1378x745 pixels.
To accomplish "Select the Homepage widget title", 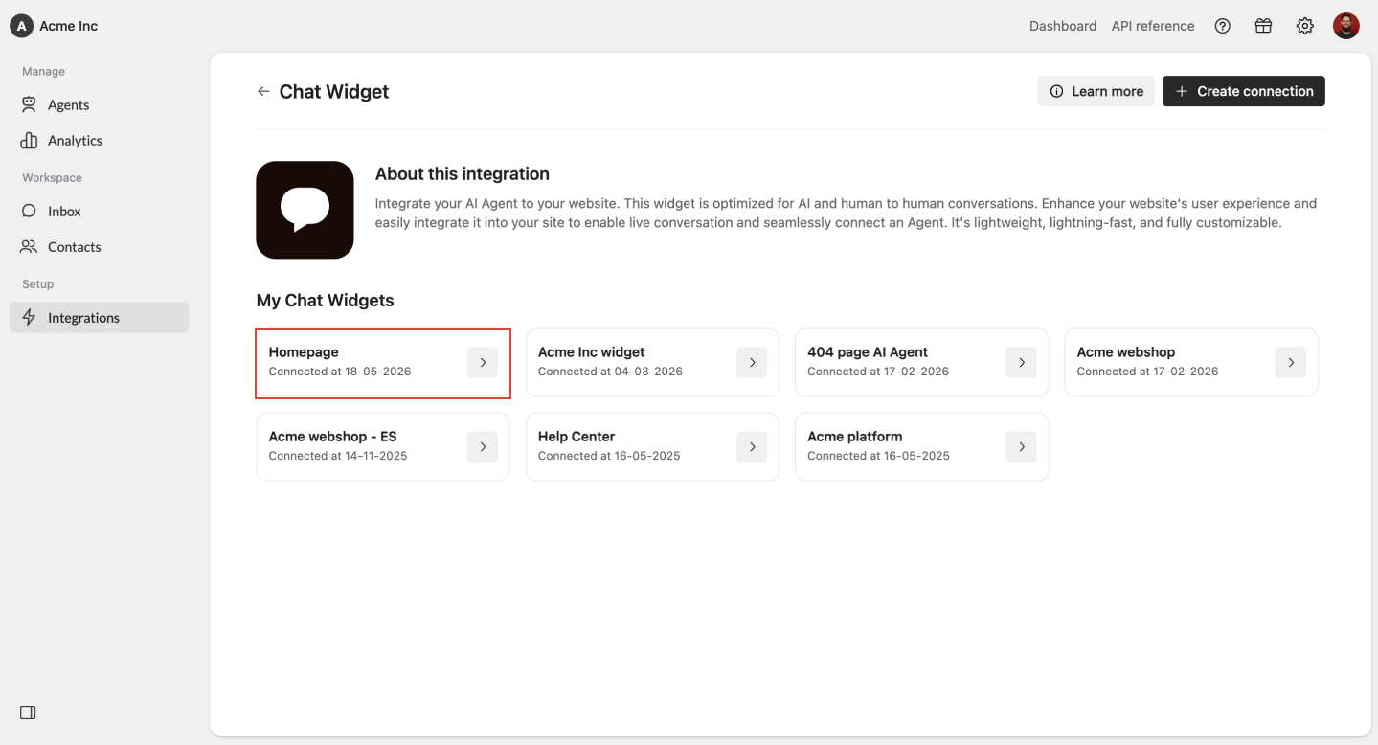I will (304, 352).
